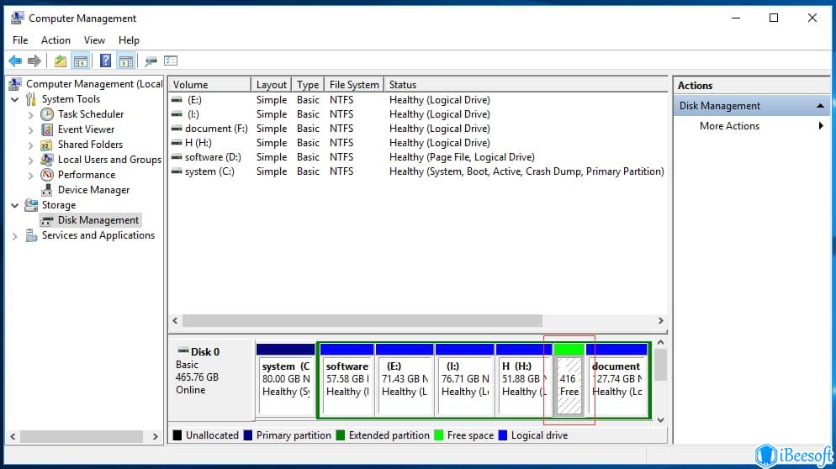Sort by Volume column header
Viewport: 836px width, 469px height.
pyautogui.click(x=209, y=85)
